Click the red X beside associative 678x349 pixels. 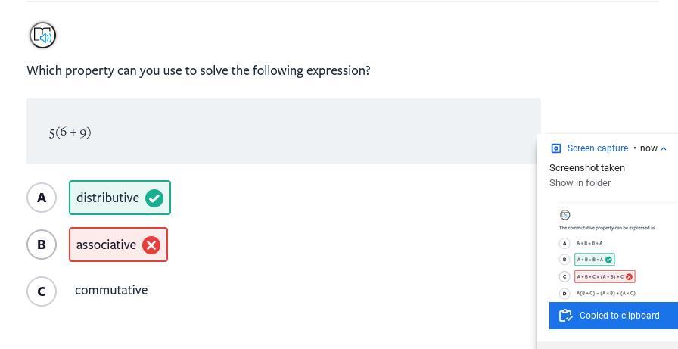[151, 245]
